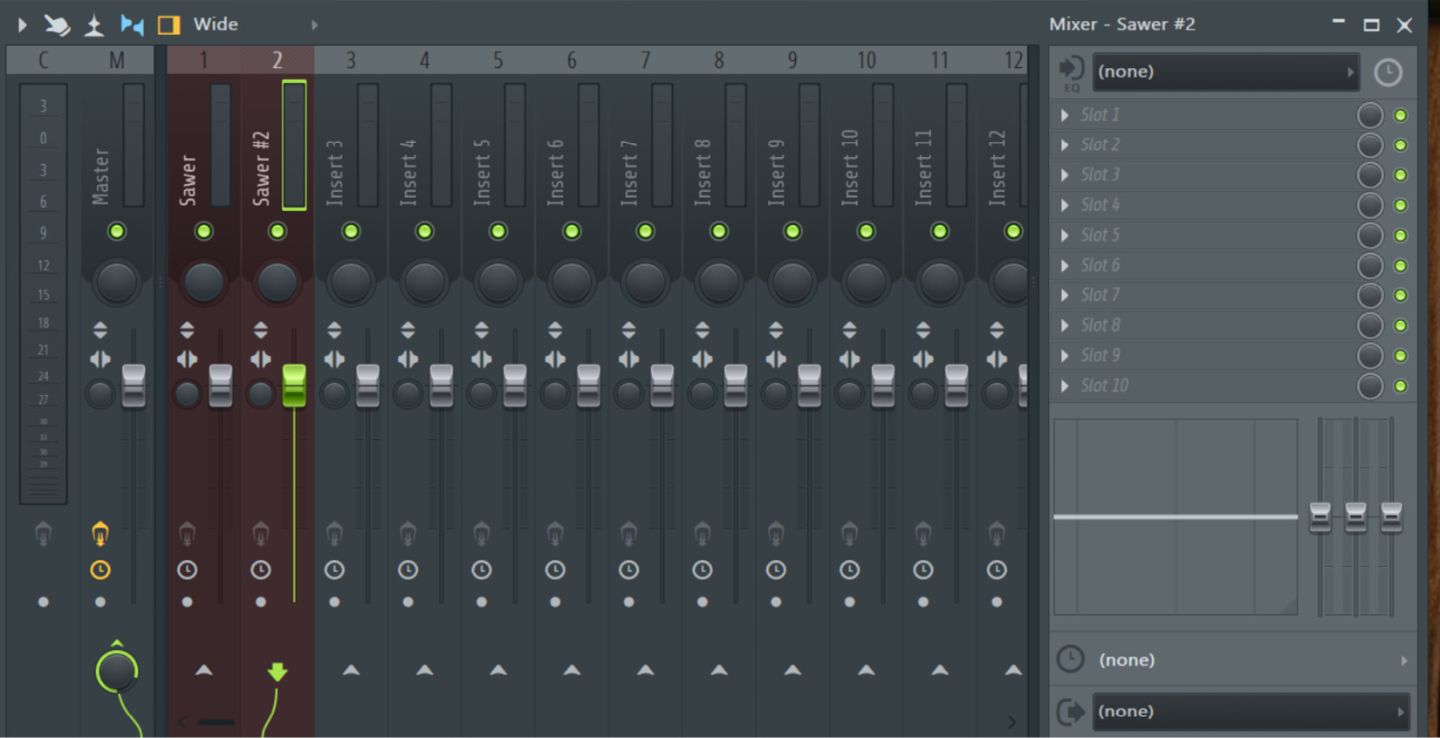Mute the Sawer #2 track
The image size is (1440, 738).
[277, 231]
